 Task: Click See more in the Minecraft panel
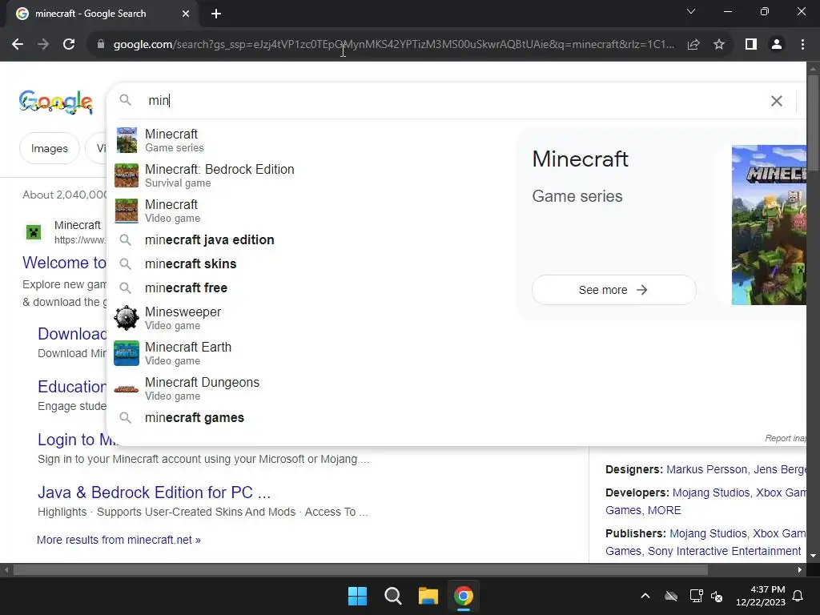coord(614,290)
